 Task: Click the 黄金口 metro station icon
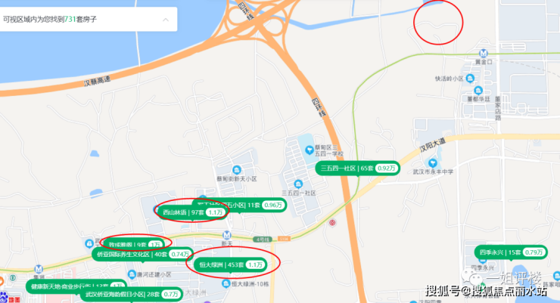click(x=484, y=54)
